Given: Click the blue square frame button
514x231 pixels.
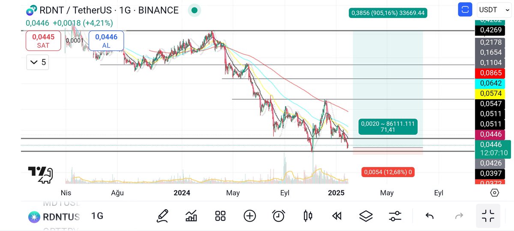Looking at the screenshot, I should (x=465, y=9).
